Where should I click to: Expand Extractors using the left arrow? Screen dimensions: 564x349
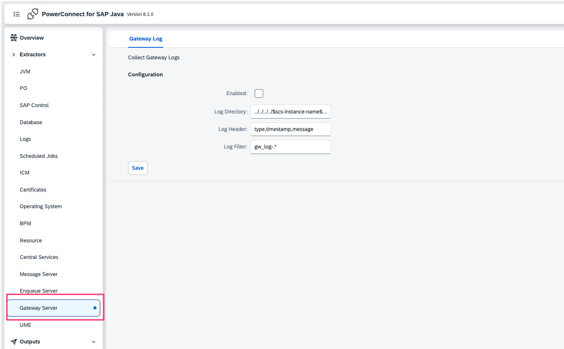click(x=14, y=55)
